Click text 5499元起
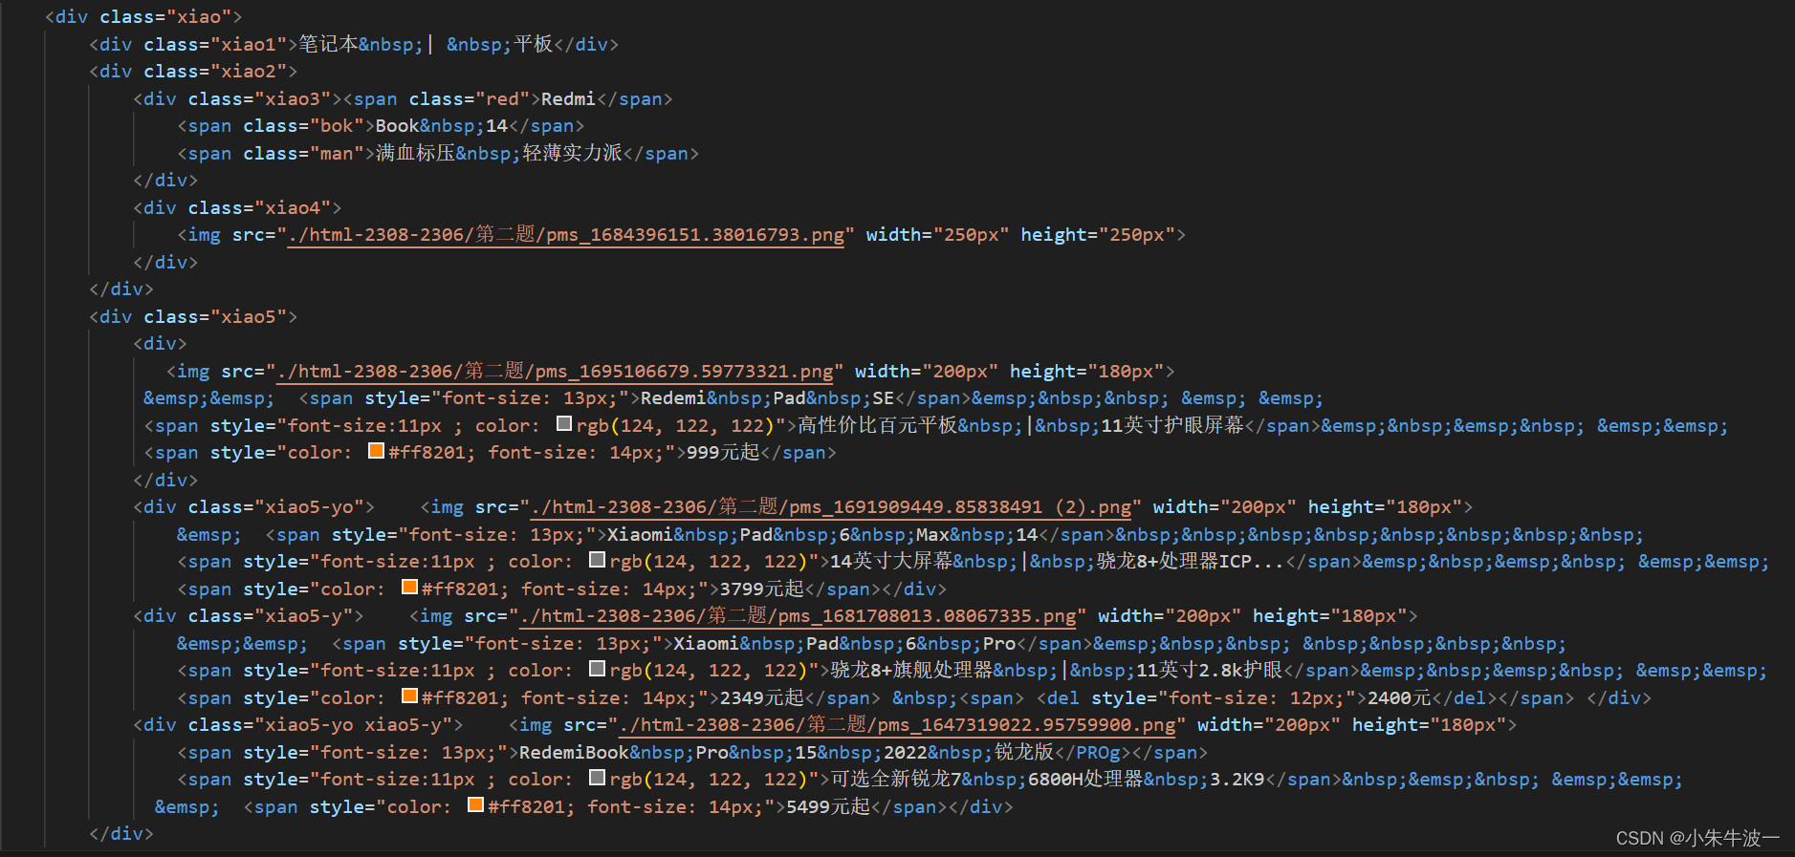This screenshot has width=1795, height=857. [827, 807]
